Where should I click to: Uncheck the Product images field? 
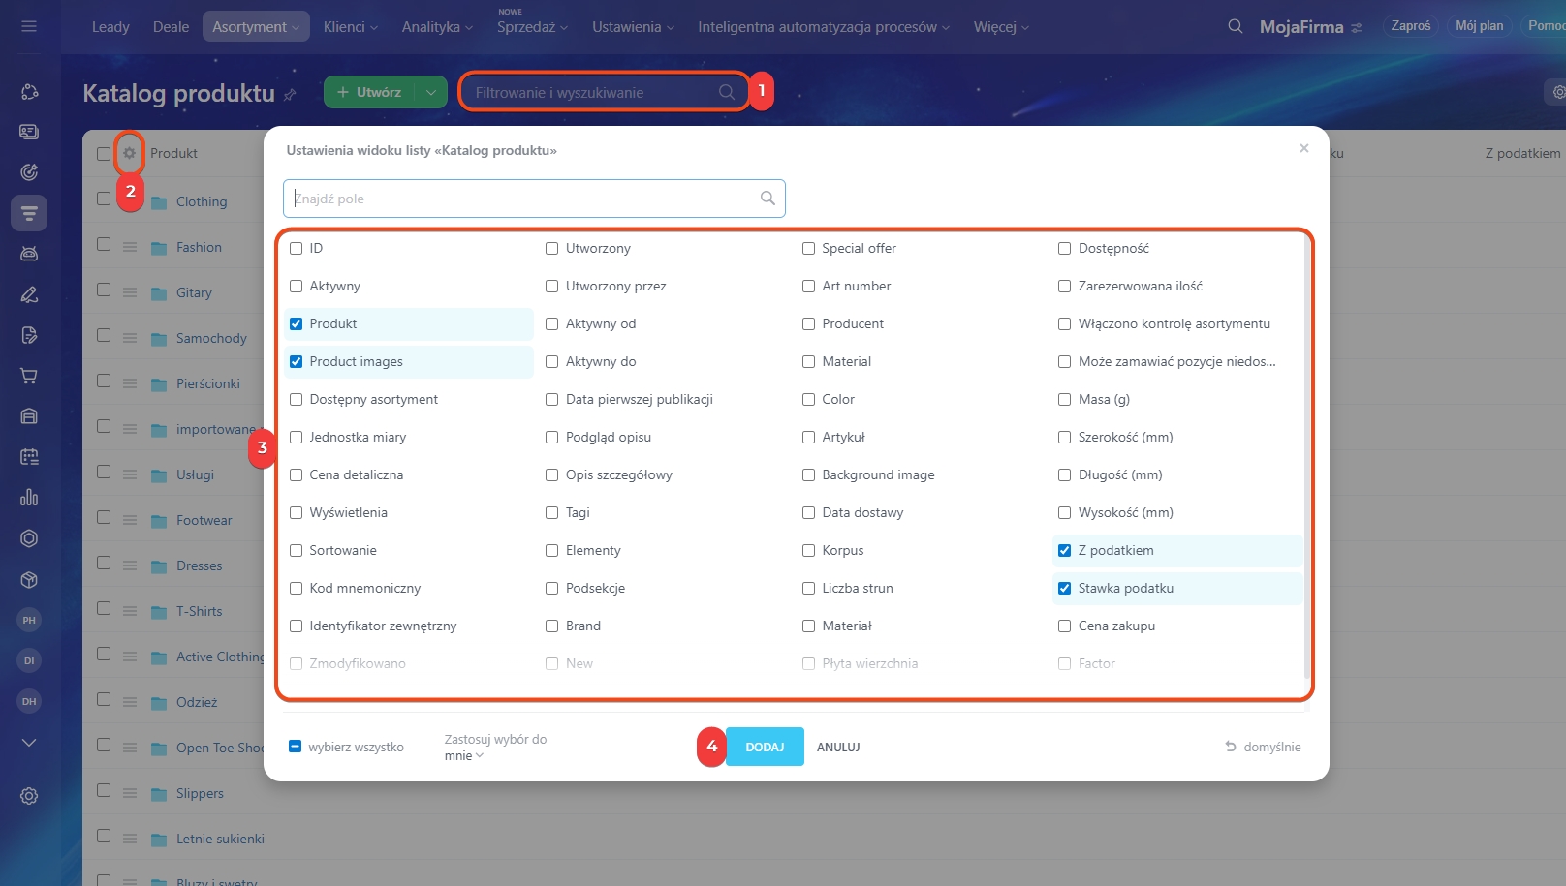pyautogui.click(x=297, y=362)
